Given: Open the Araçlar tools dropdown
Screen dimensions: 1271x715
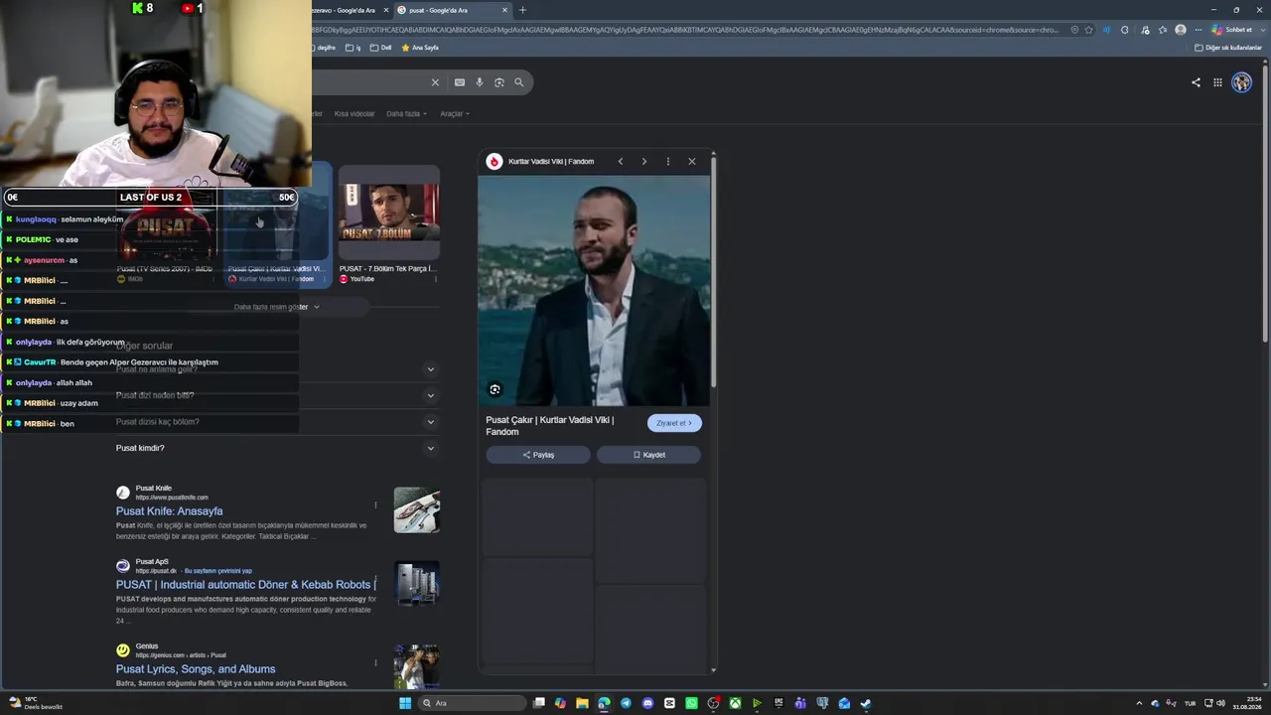Looking at the screenshot, I should click(x=455, y=113).
